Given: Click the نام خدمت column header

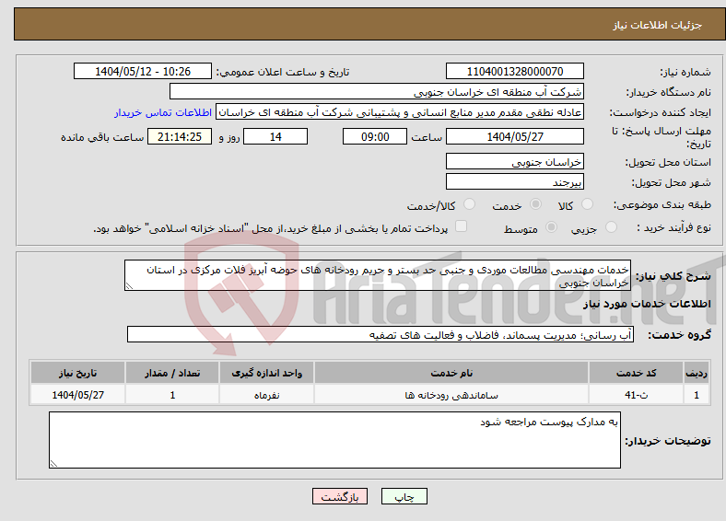Looking at the screenshot, I should pos(451,373).
